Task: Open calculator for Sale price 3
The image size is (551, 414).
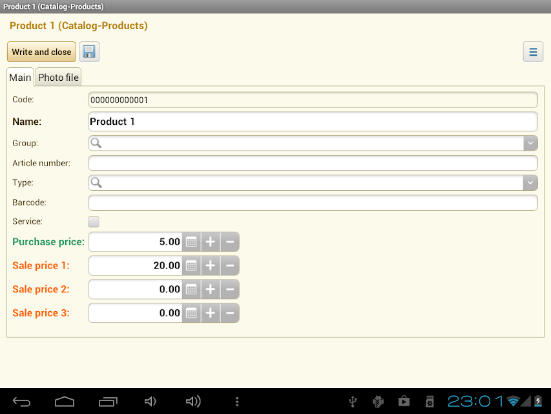Action: [x=191, y=313]
